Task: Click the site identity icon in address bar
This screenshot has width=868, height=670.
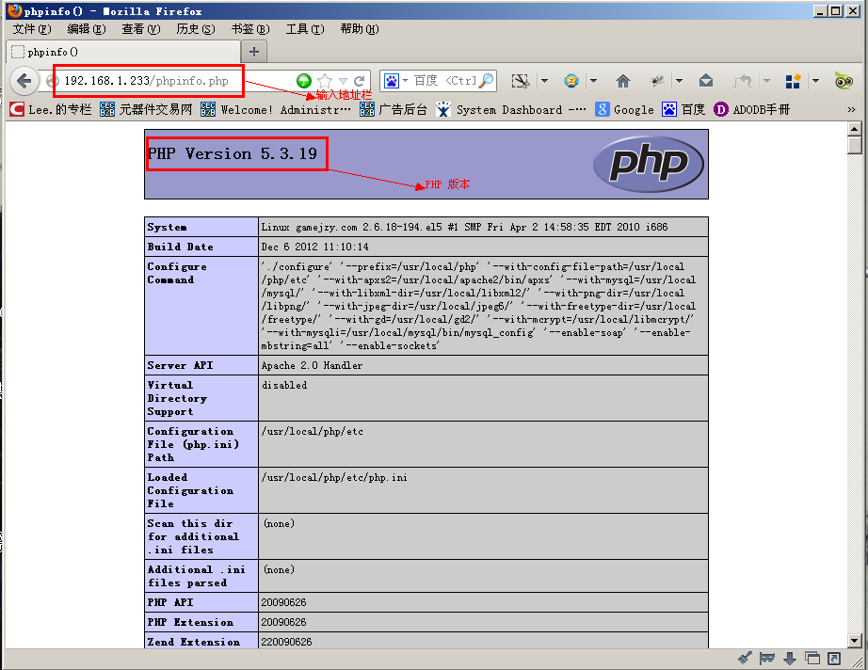Action: [x=52, y=81]
